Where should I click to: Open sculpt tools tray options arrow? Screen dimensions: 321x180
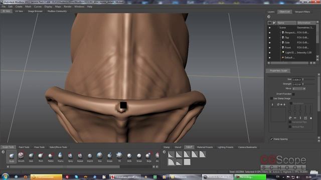pos(3,152)
